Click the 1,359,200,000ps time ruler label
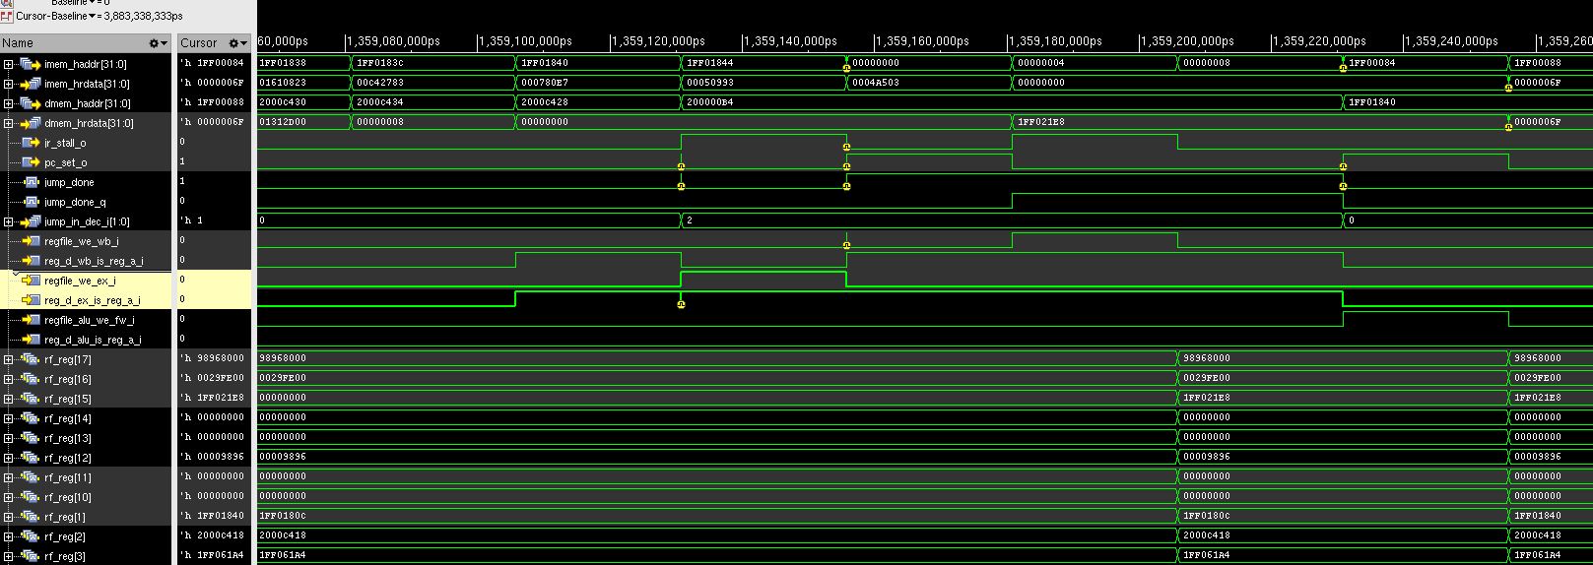Image resolution: width=1593 pixels, height=565 pixels. pos(1187,41)
